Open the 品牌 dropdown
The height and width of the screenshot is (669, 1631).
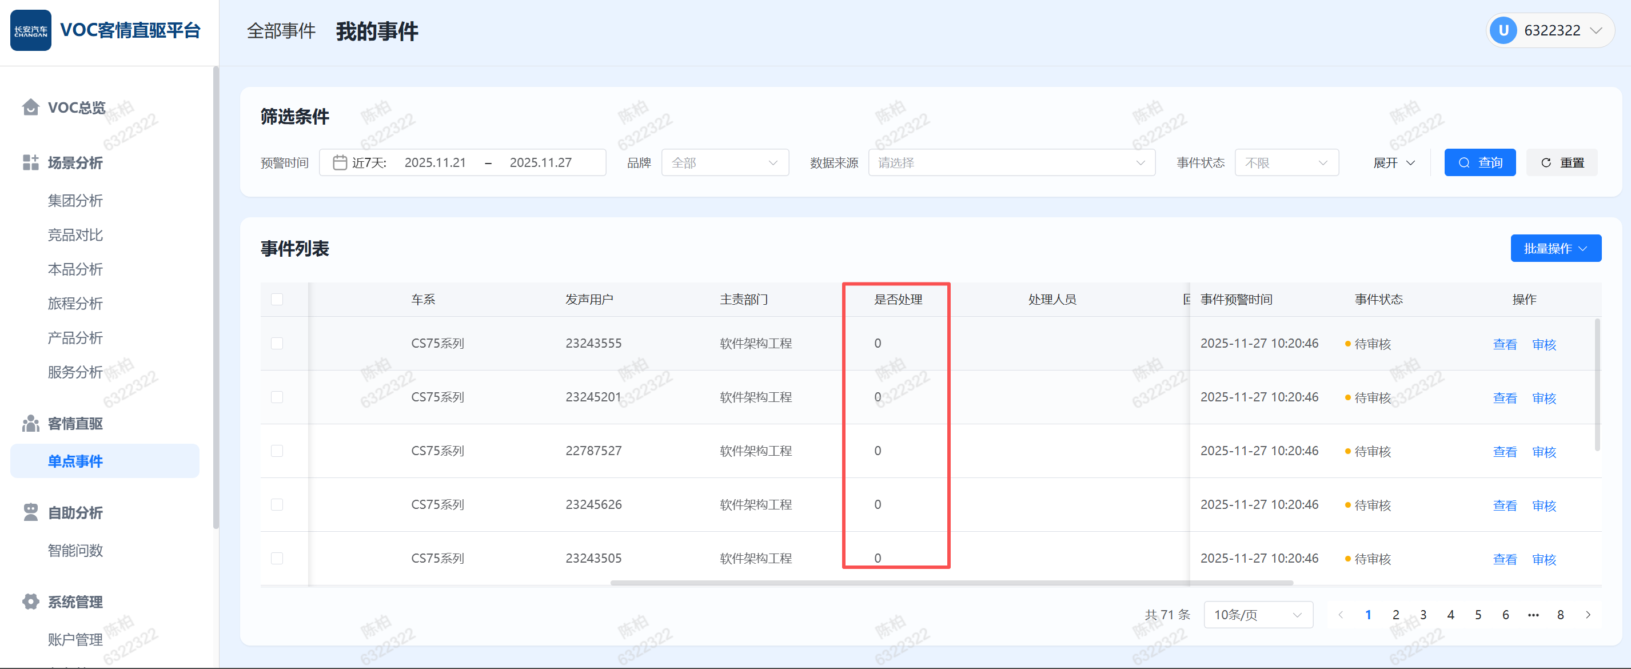point(724,163)
